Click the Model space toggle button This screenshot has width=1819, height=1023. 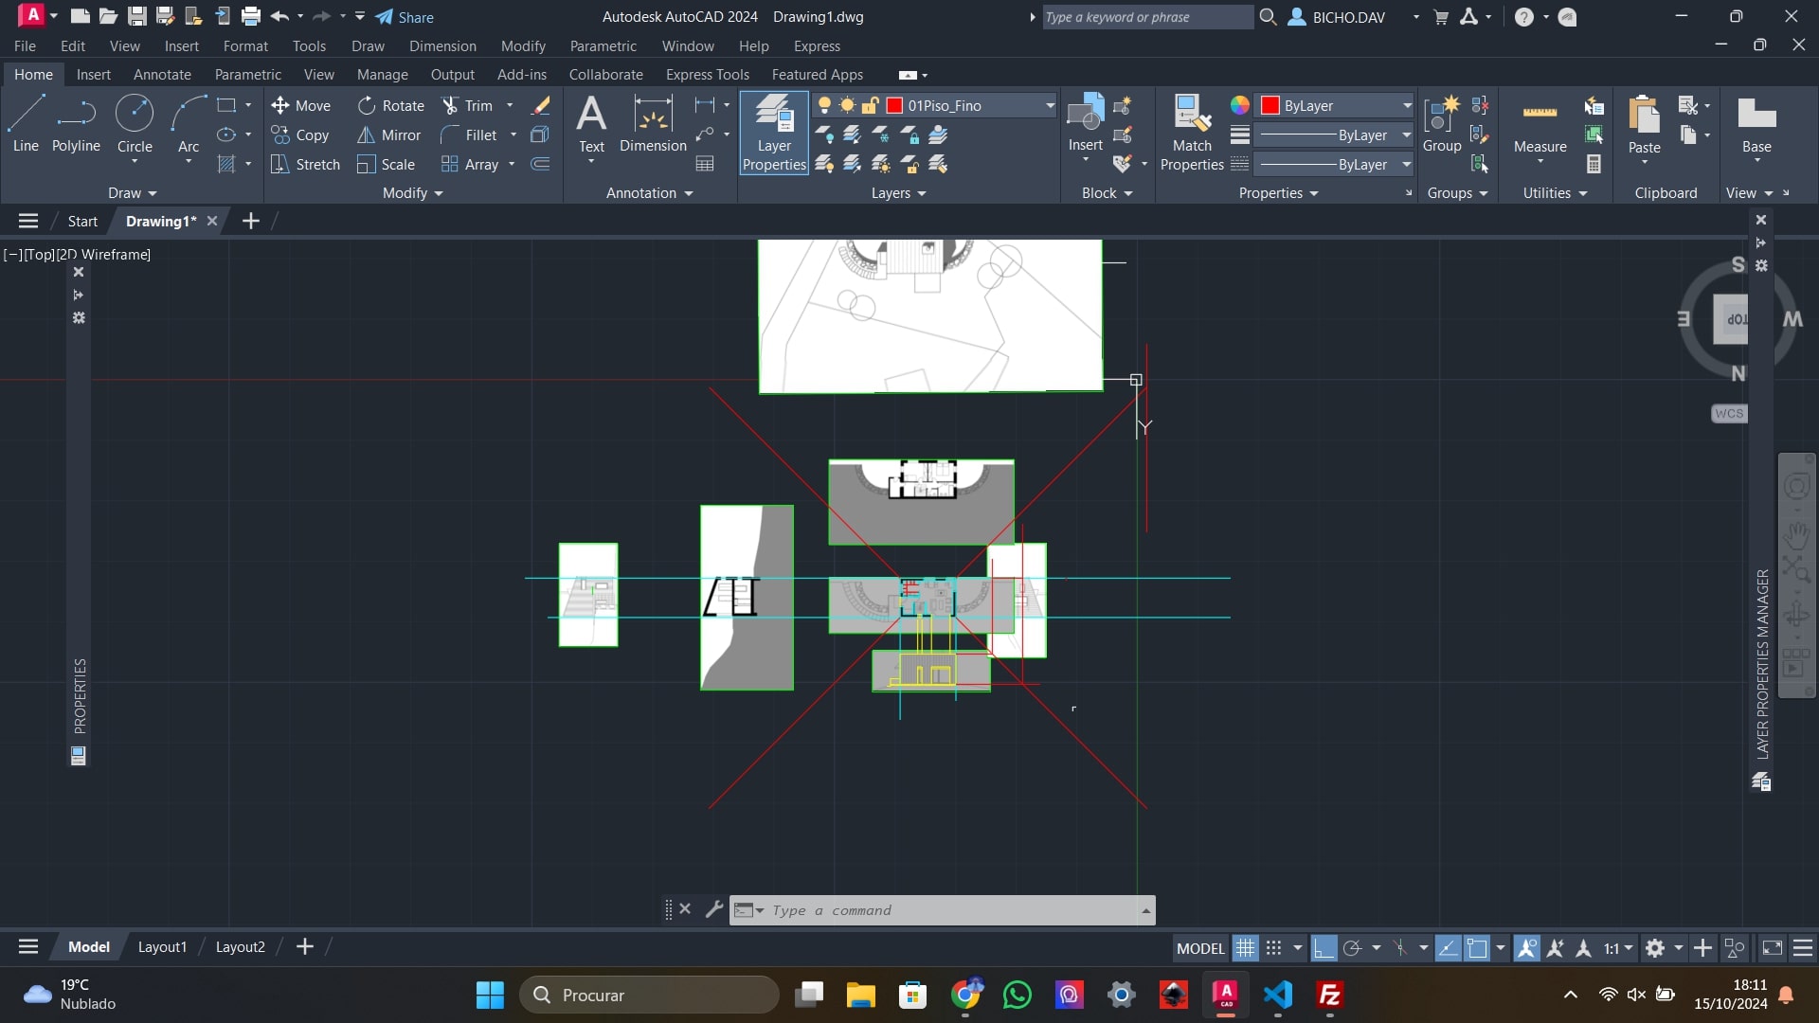click(x=1200, y=947)
